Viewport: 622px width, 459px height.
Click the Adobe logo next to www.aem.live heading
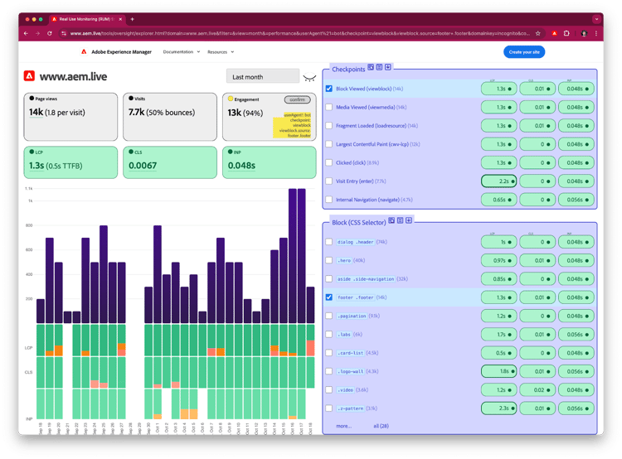point(29,75)
